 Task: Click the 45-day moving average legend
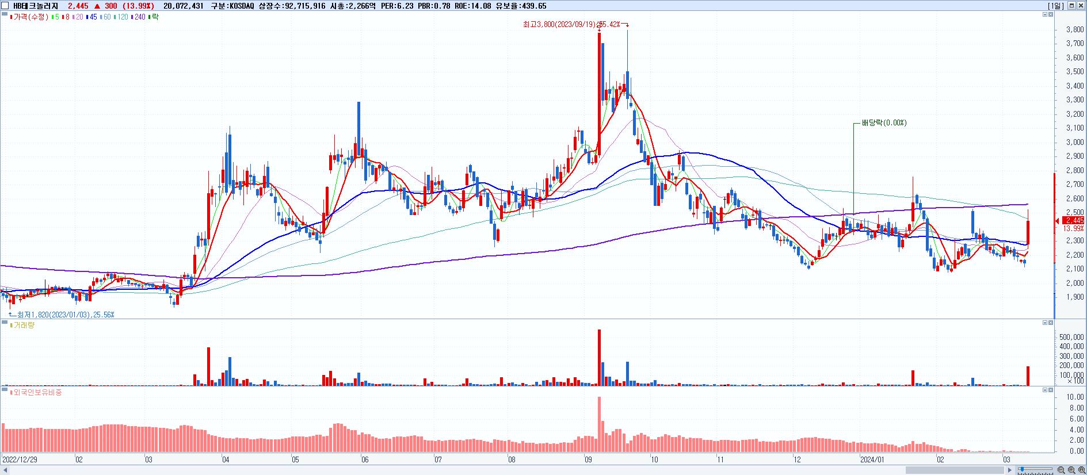pos(91,17)
